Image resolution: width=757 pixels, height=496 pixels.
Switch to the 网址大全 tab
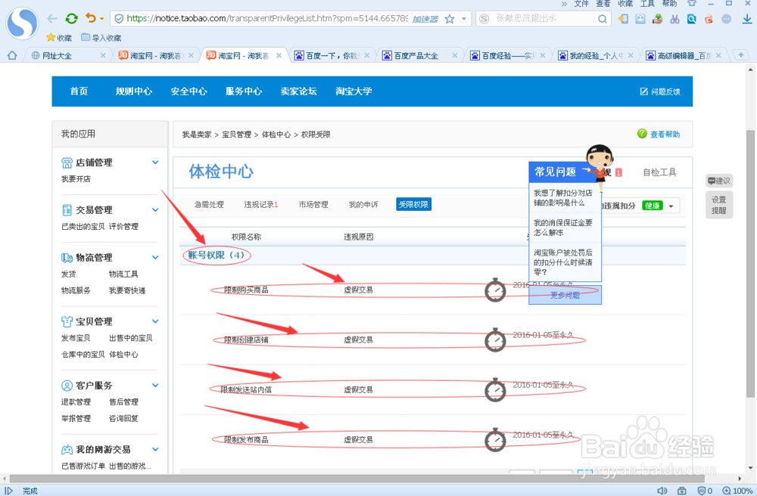[x=67, y=56]
